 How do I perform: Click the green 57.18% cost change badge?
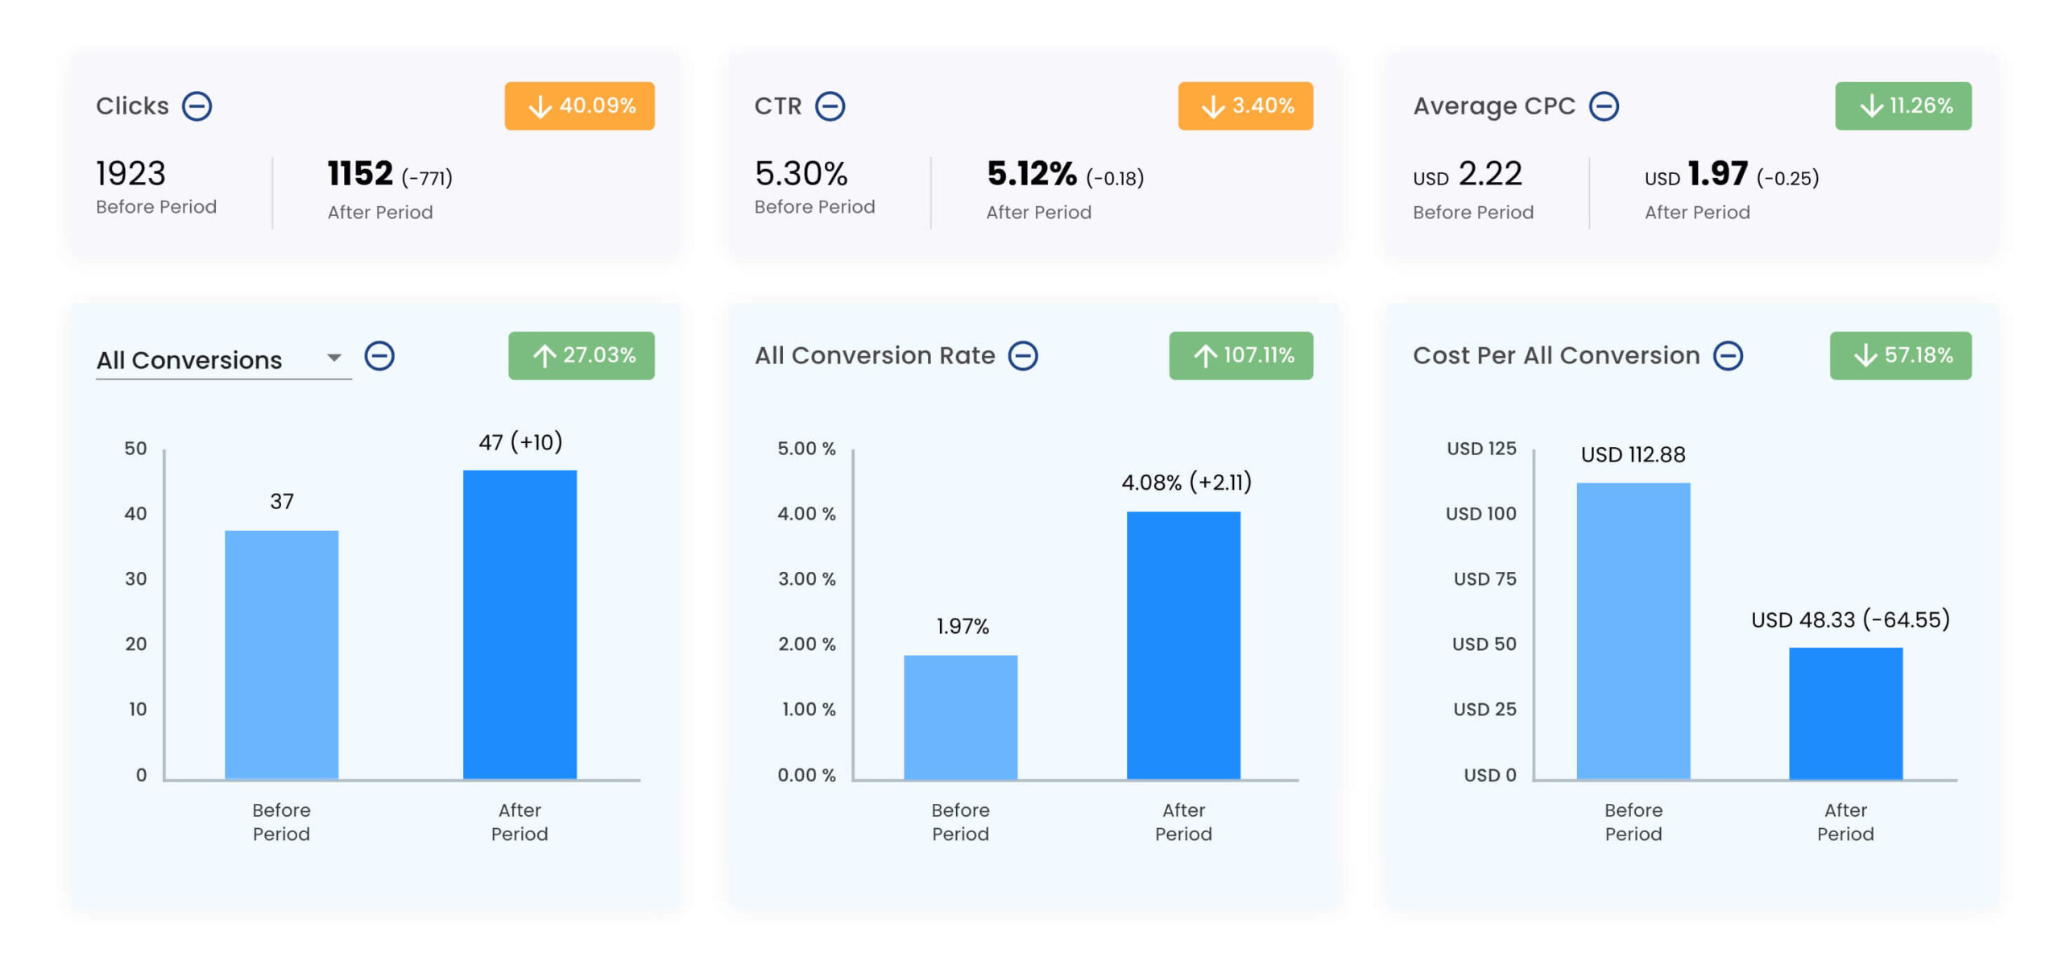pyautogui.click(x=1899, y=354)
